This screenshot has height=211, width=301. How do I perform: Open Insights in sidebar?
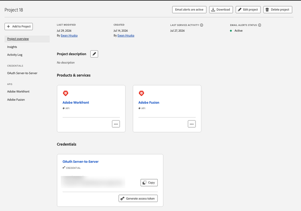pos(12,47)
